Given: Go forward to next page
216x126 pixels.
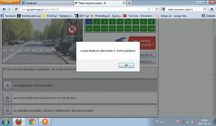Looking at the screenshot, I should pyautogui.click(x=9, y=9).
